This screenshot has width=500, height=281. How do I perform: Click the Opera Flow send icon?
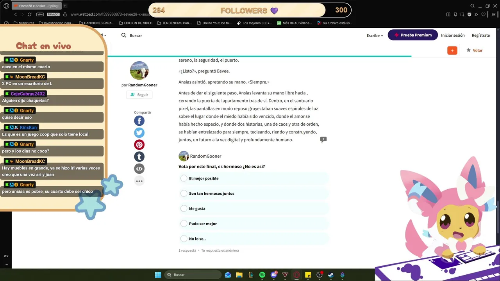(476, 14)
